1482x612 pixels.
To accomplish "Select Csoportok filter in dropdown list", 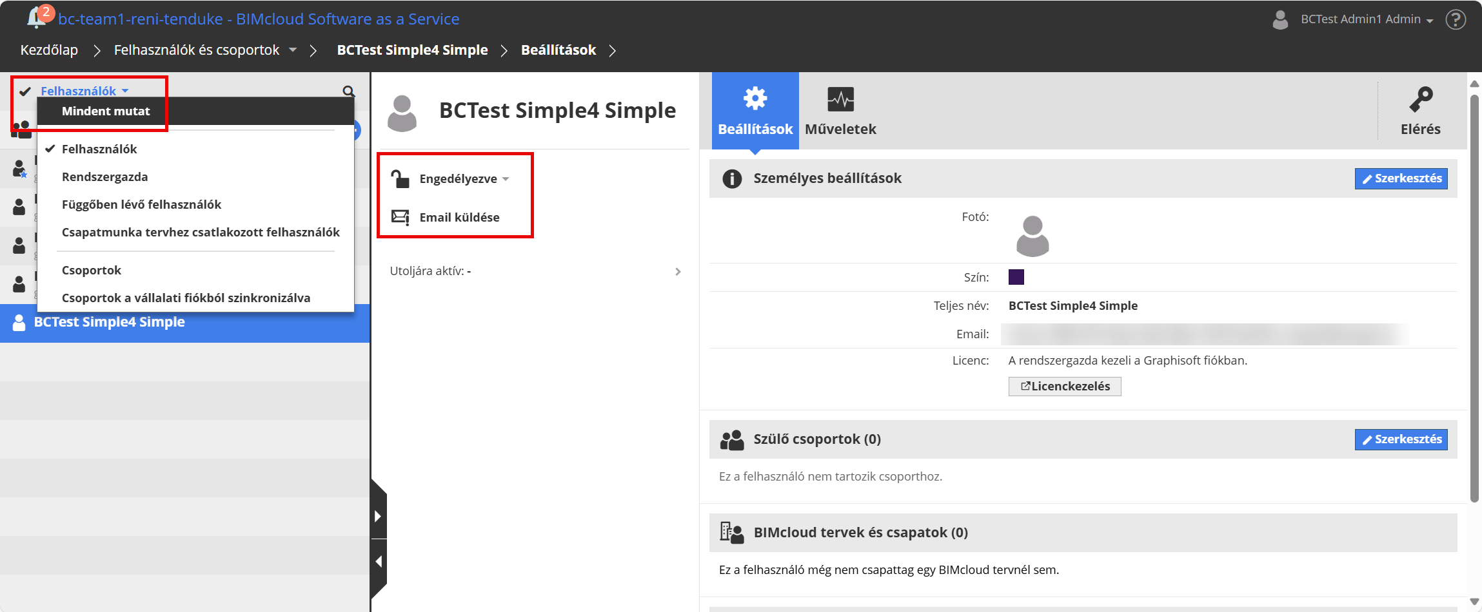I will point(92,270).
